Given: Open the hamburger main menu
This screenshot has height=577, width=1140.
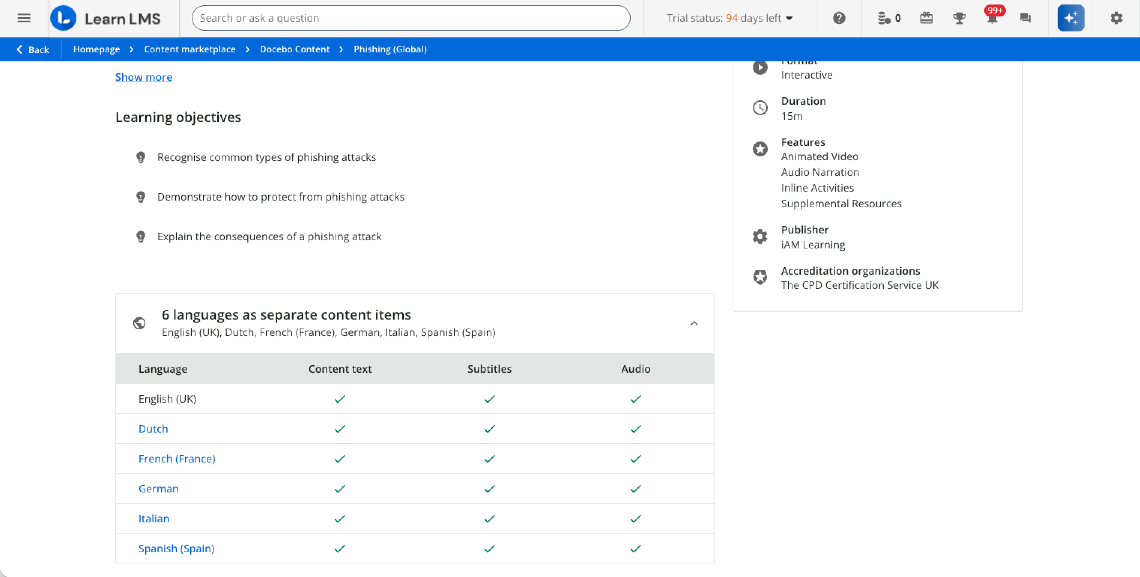Looking at the screenshot, I should point(24,18).
